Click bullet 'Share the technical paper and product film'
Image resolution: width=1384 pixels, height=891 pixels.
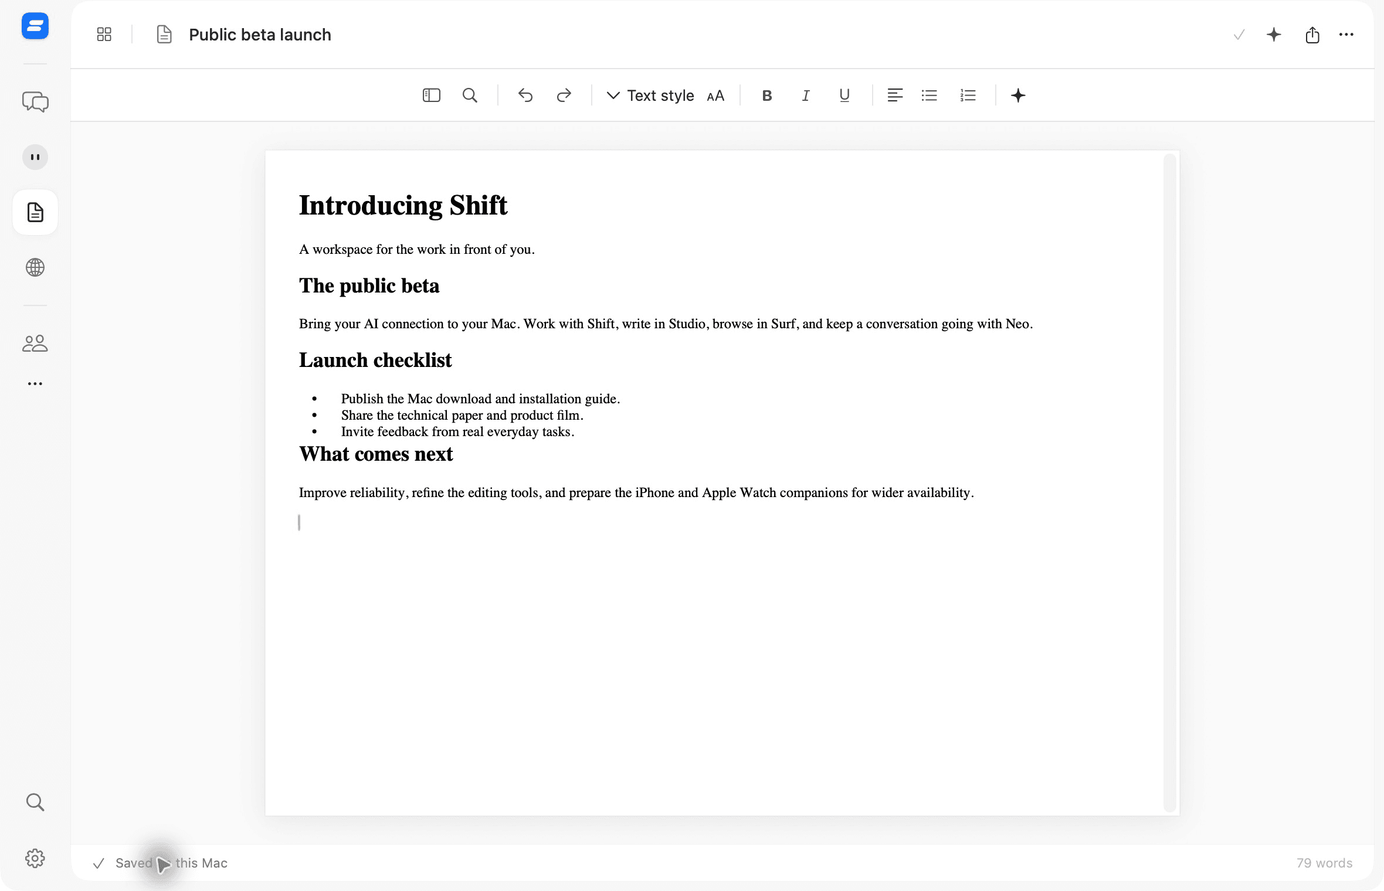462,415
